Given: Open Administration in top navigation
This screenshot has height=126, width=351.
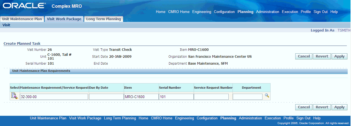Looking at the screenshot, I should (267, 12).
